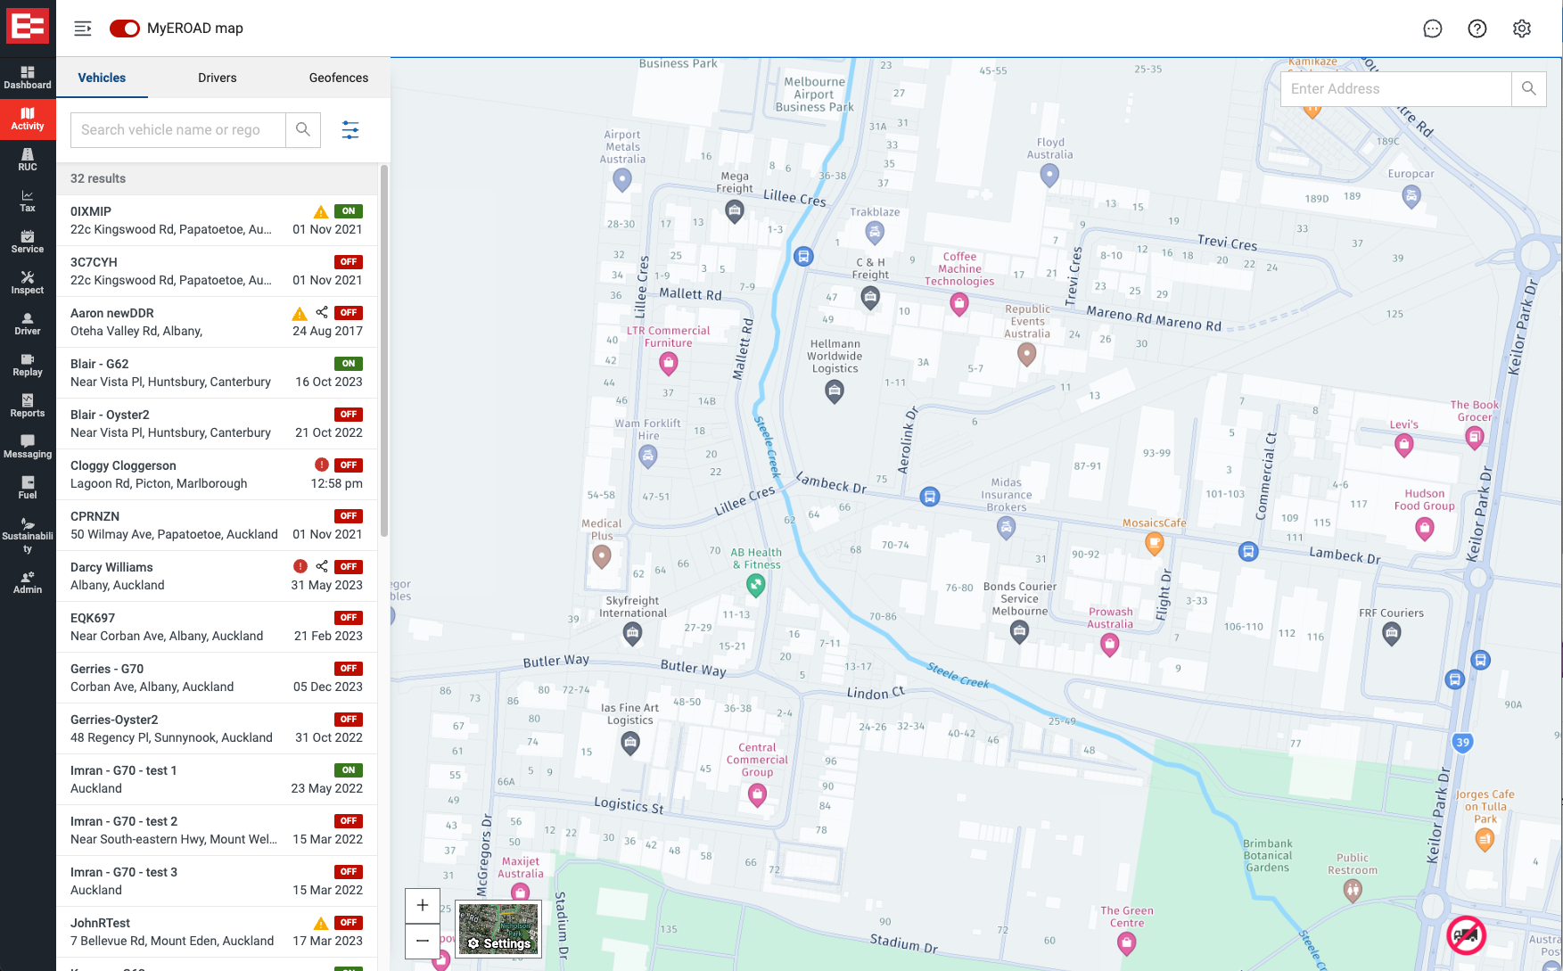The width and height of the screenshot is (1563, 971).
Task: Click the address search magnifier button
Action: 1528,89
